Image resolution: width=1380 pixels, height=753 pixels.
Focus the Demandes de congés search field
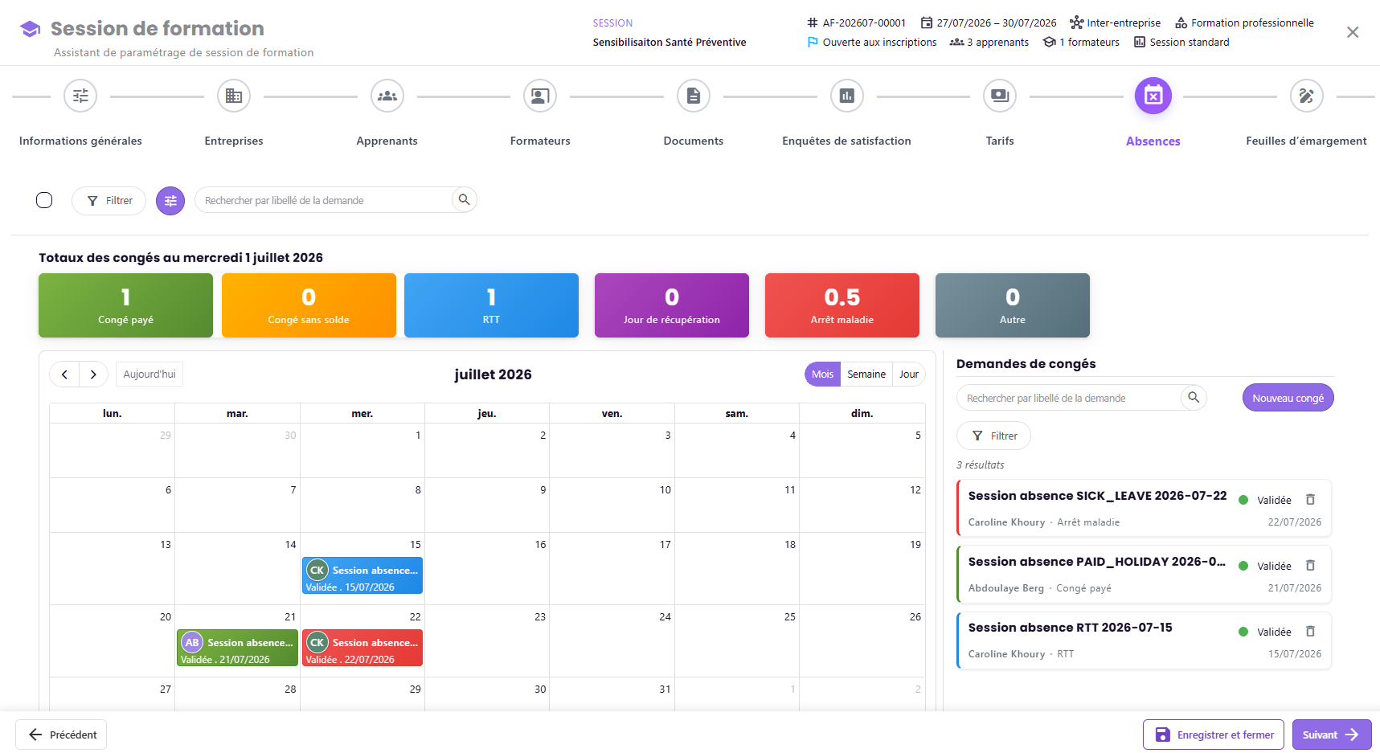1069,398
